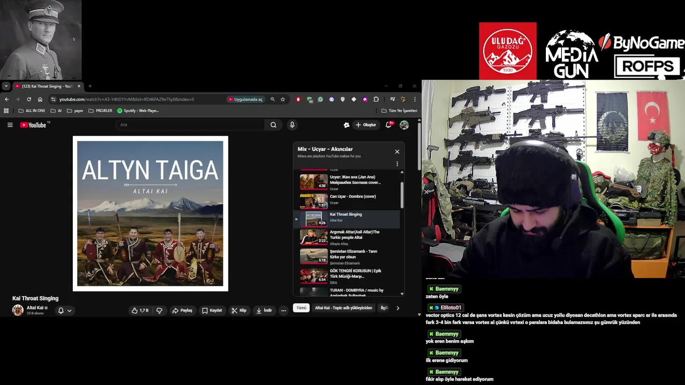Play Şemistan Elizamanlı - Tanrı türke yar olsun
This screenshot has height=385, width=685.
347,256
